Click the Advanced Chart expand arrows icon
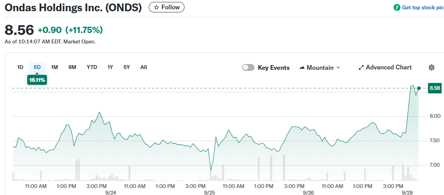444x195 pixels. click(x=361, y=67)
